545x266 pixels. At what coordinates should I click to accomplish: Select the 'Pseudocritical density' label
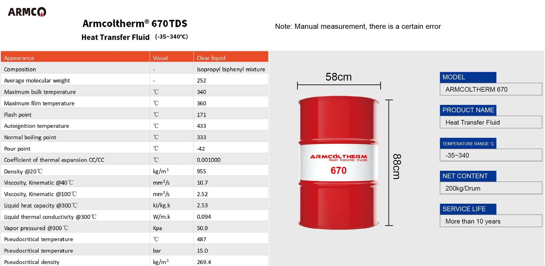(x=32, y=262)
